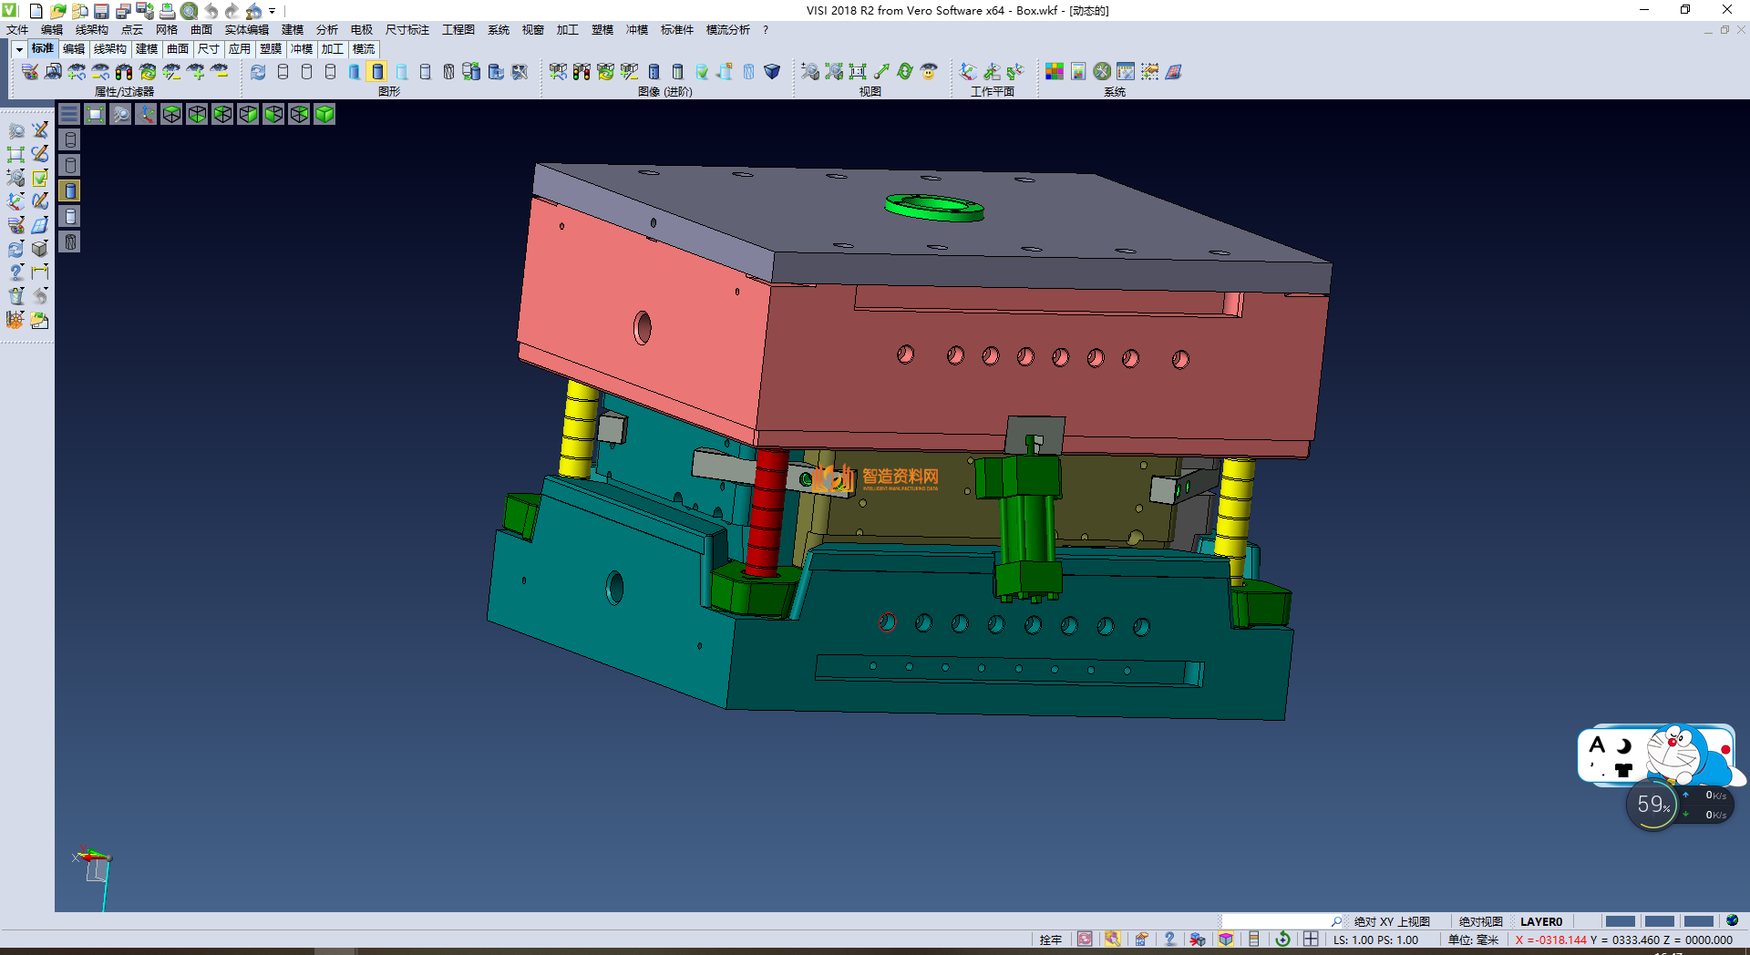The height and width of the screenshot is (955, 1750).
Task: Select the color palette grid icon in 系统 group
Action: [1055, 72]
